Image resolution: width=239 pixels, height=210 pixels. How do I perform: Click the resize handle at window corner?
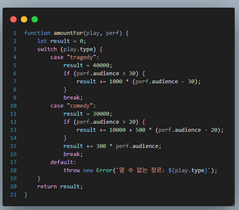(x=233, y=204)
